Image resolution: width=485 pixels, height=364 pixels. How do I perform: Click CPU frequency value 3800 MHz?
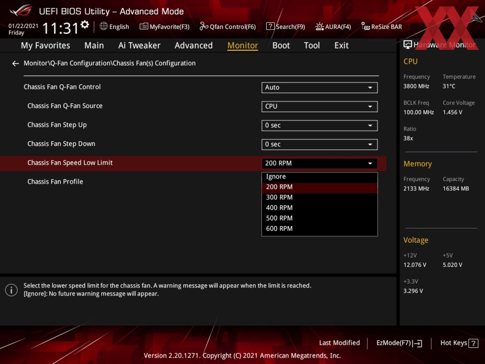[x=416, y=86]
